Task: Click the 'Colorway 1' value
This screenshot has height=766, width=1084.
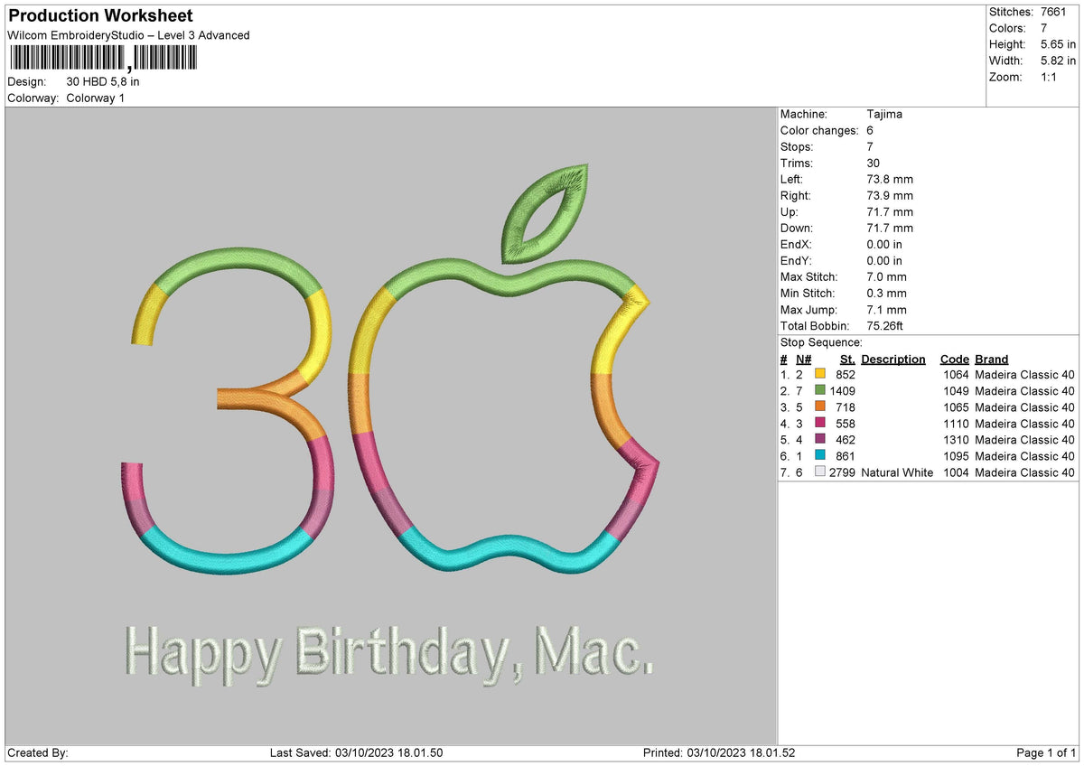Action: coord(96,98)
